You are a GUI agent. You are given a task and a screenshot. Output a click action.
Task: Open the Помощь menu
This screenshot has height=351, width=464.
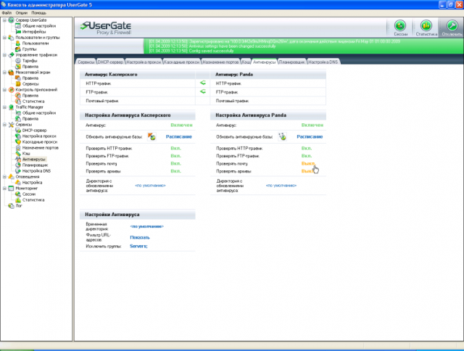38,13
